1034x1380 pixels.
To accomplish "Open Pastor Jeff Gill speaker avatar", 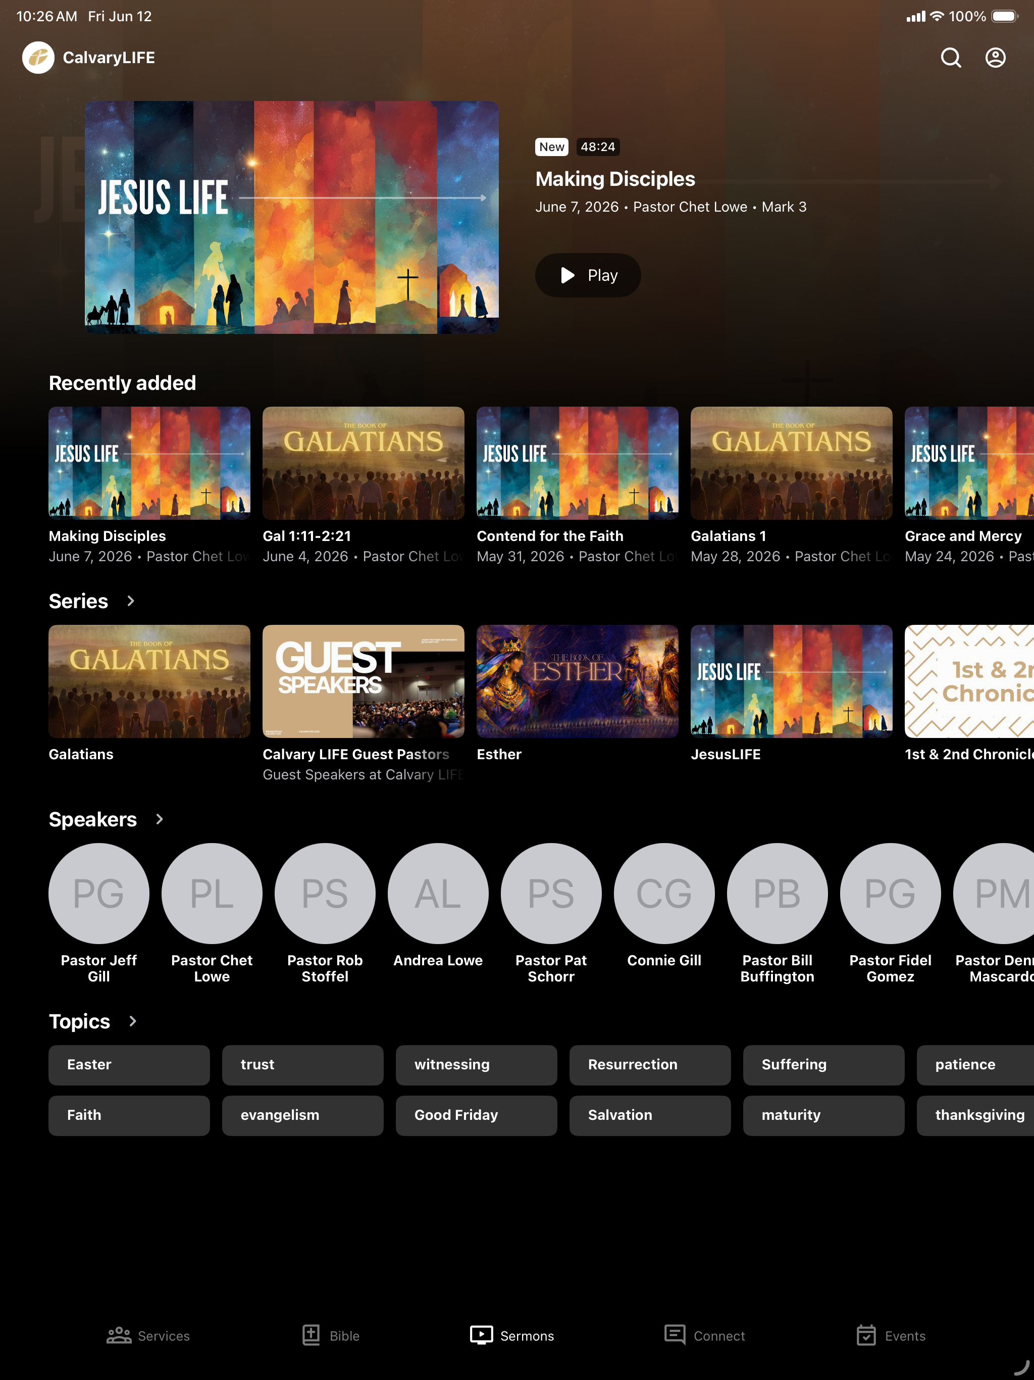I will [98, 894].
